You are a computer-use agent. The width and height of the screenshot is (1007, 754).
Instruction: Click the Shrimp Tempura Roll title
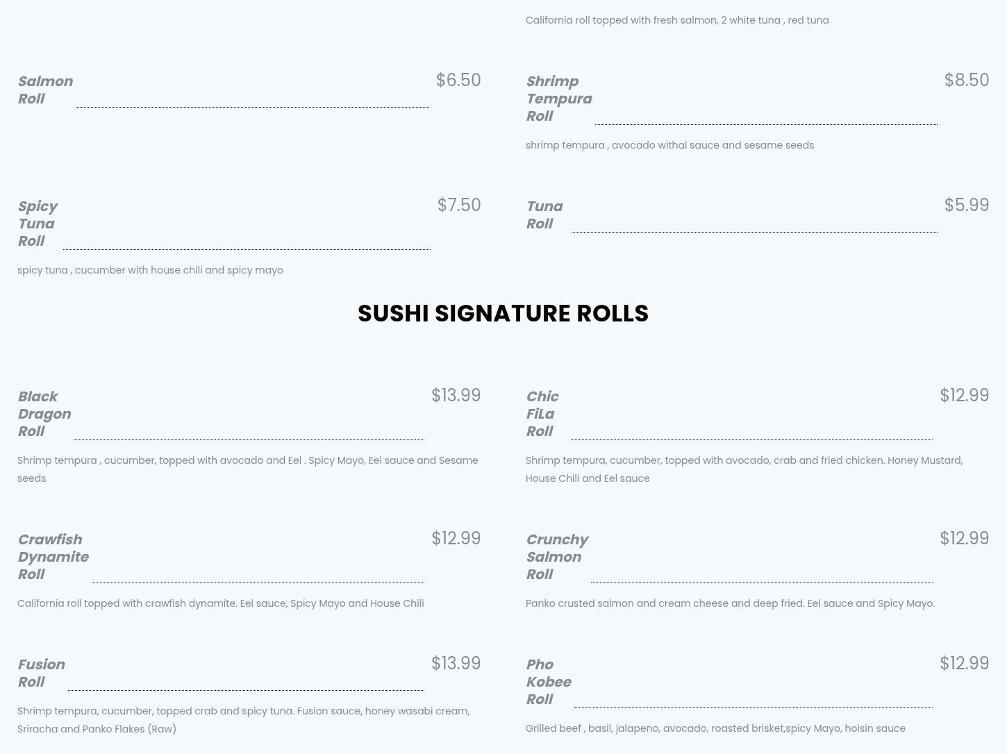[x=558, y=99]
